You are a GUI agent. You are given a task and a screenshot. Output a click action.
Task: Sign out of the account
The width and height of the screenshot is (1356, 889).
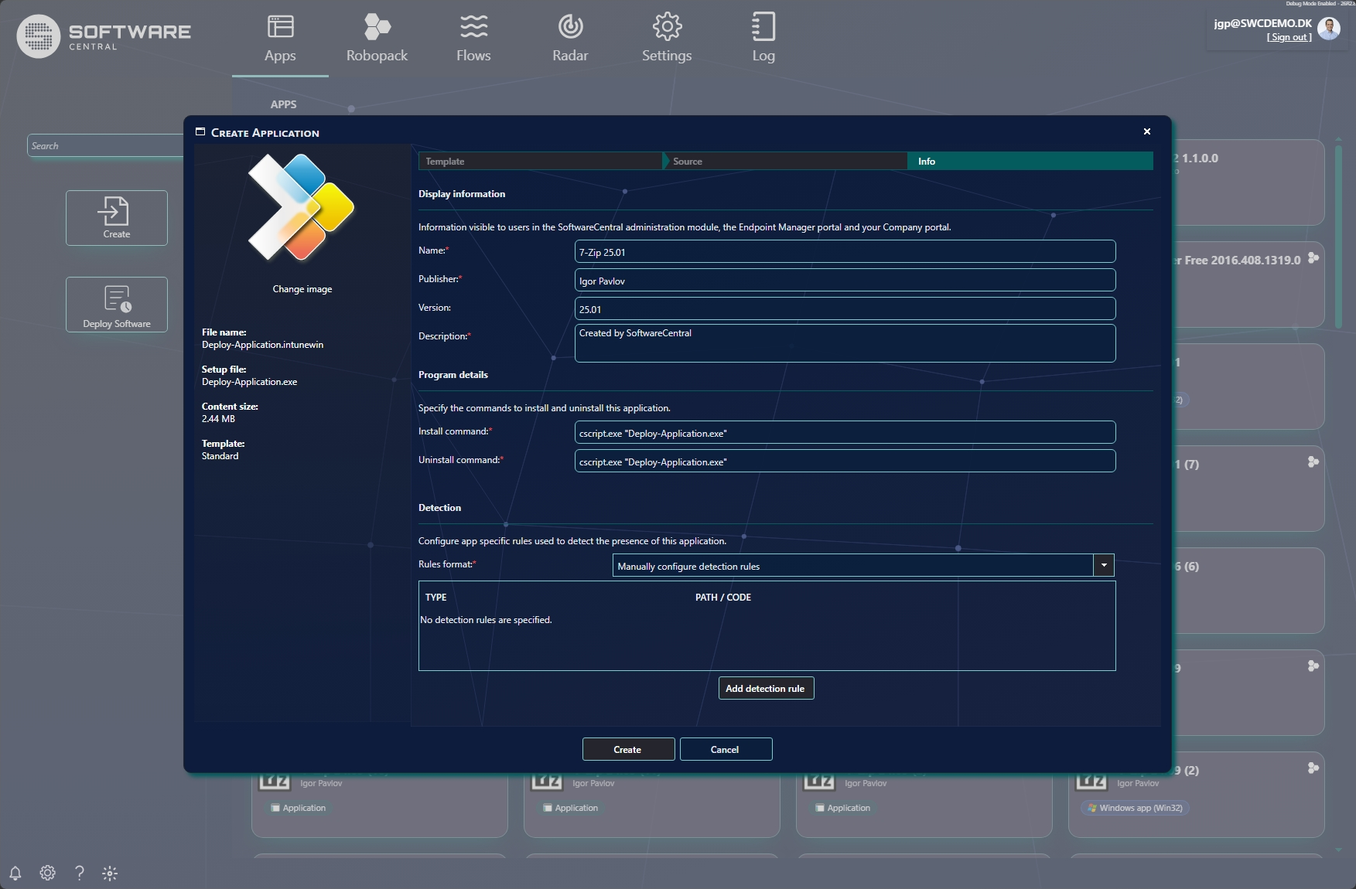1289,37
